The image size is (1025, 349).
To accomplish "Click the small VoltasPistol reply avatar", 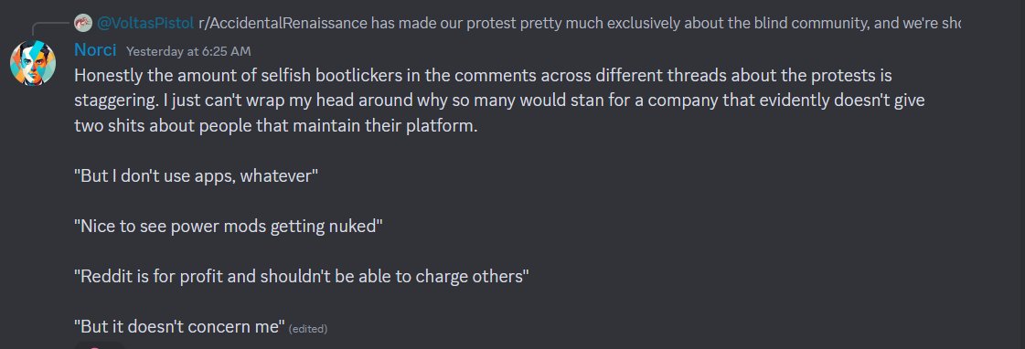I will (83, 24).
